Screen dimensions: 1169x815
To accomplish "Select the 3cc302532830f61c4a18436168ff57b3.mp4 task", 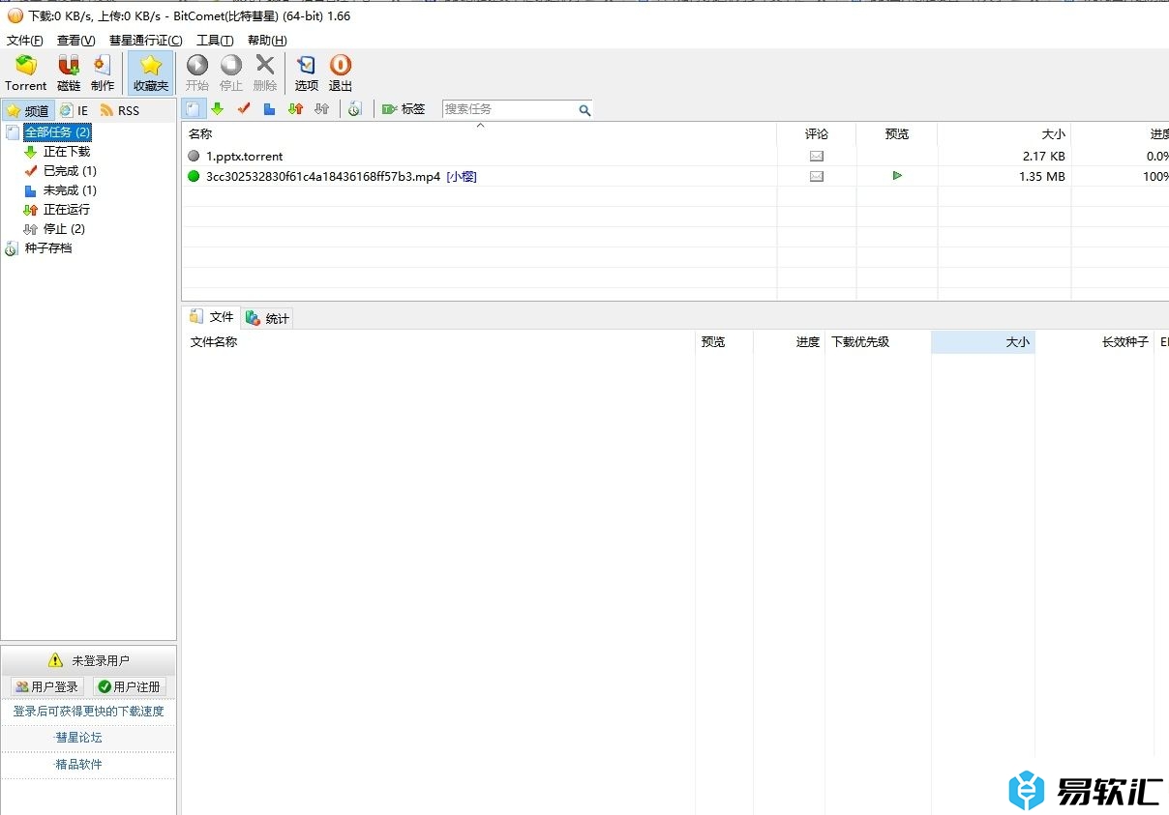I will pyautogui.click(x=323, y=176).
